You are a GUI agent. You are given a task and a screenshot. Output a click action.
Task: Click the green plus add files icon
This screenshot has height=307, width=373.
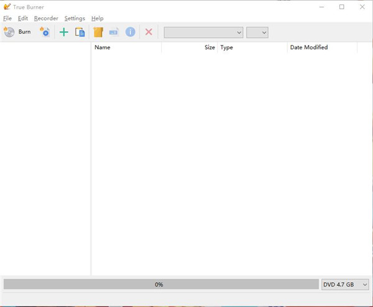(x=63, y=32)
